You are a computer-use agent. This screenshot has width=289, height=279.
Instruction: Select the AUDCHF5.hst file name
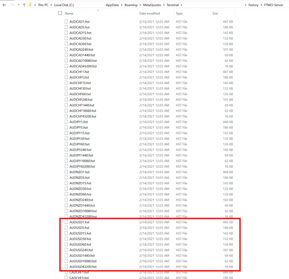click(x=79, y=77)
